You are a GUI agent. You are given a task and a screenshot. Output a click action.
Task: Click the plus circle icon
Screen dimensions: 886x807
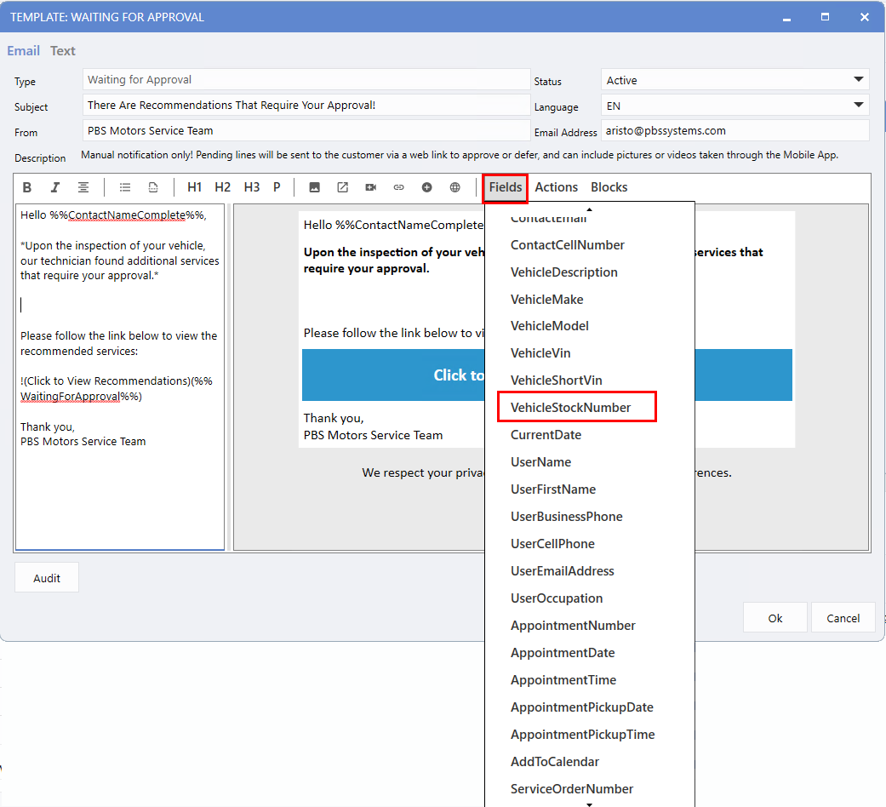click(x=427, y=187)
